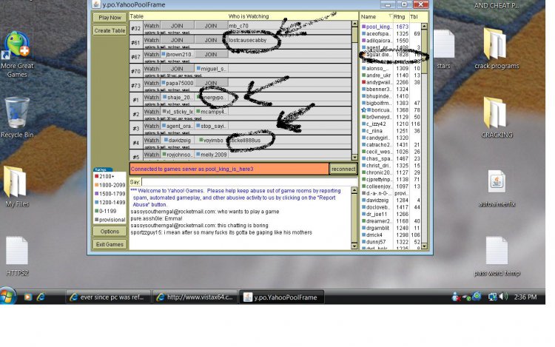Image resolution: width=555 pixels, height=347 pixels.
Task: Watch table #32
Action: point(152,25)
